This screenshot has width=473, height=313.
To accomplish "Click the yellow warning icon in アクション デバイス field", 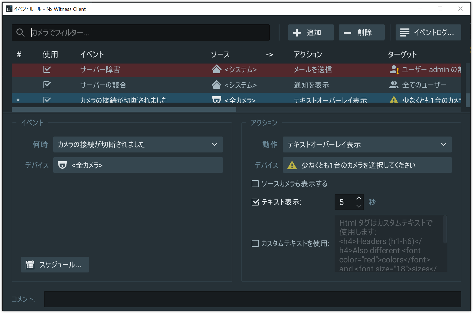I will coord(292,165).
